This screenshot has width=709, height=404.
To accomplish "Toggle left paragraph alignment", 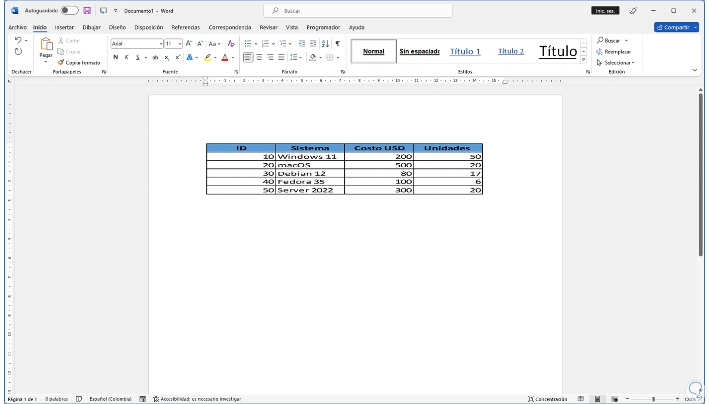I will [x=248, y=57].
